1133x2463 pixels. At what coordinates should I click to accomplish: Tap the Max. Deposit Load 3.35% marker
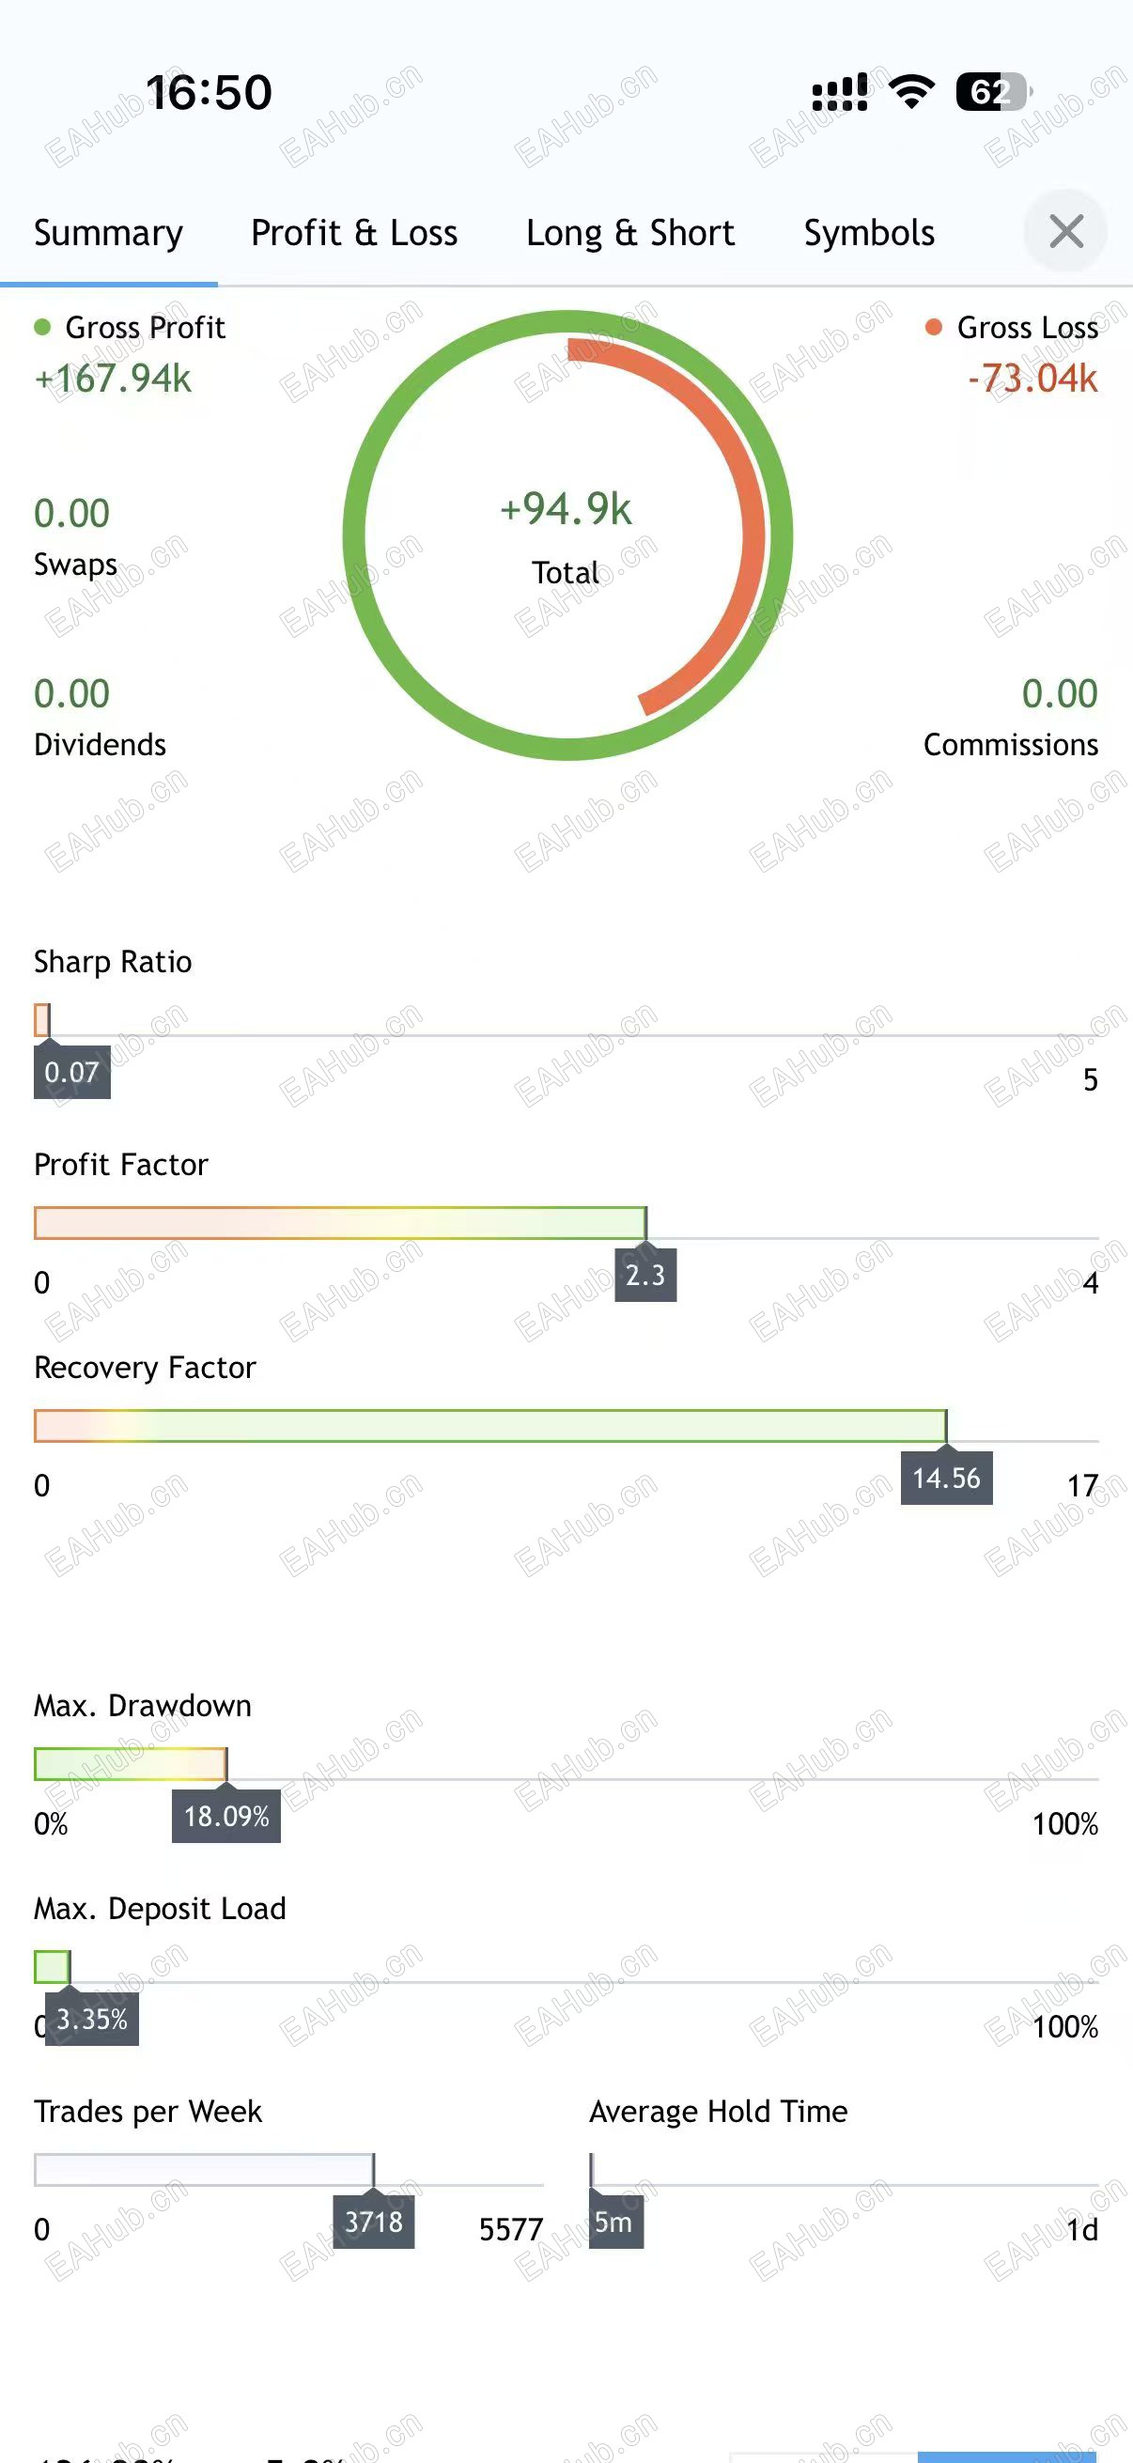coord(92,2019)
